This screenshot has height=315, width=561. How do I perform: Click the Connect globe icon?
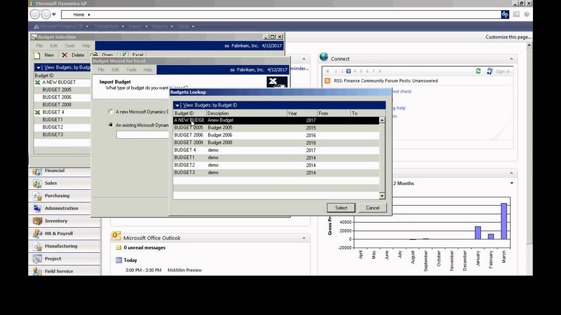[x=324, y=57]
